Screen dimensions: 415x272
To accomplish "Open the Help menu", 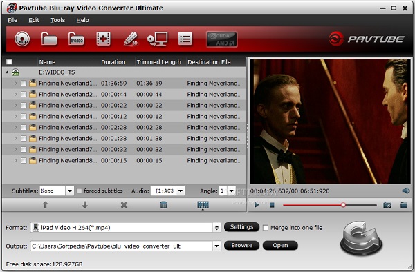I will pyautogui.click(x=82, y=20).
